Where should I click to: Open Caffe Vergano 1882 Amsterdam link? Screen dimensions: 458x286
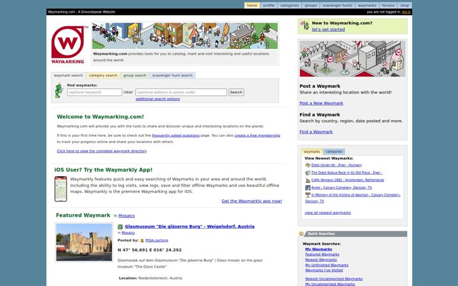click(x=347, y=180)
